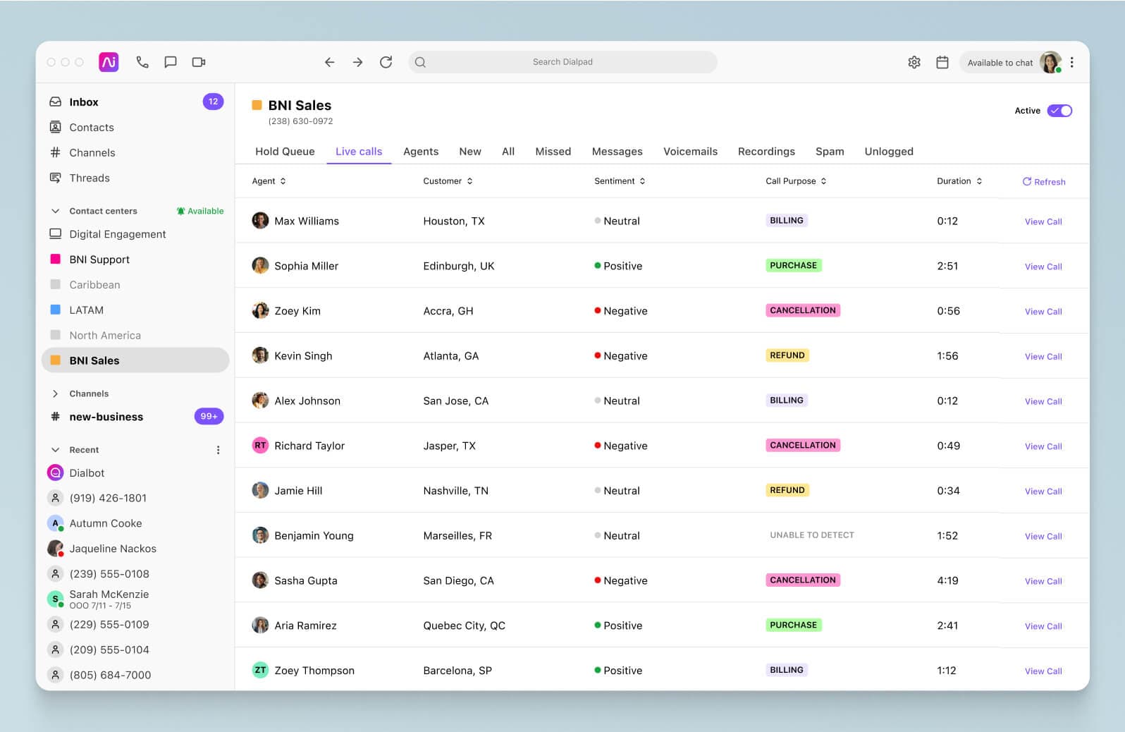Viewport: 1125px width, 732px height.
Task: Open the Voicemails tab
Action: (690, 152)
